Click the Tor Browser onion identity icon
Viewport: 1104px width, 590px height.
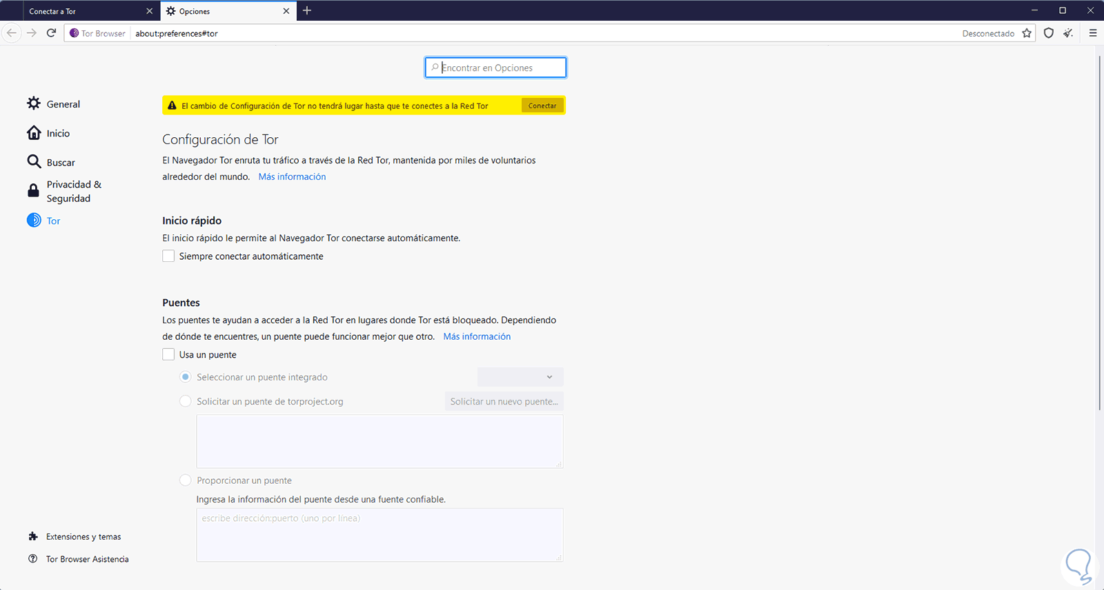point(75,33)
